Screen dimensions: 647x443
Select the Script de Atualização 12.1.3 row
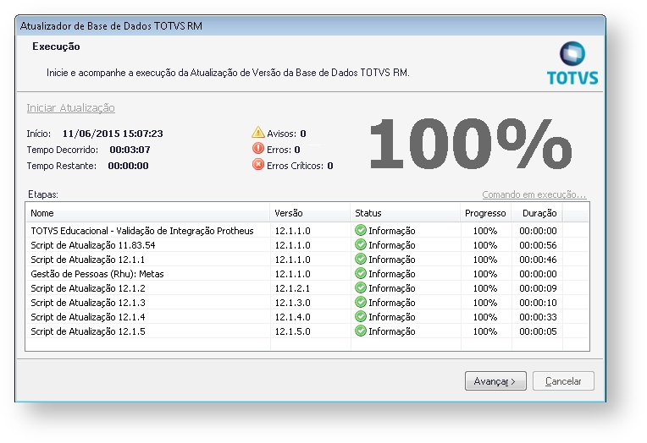tap(307, 303)
